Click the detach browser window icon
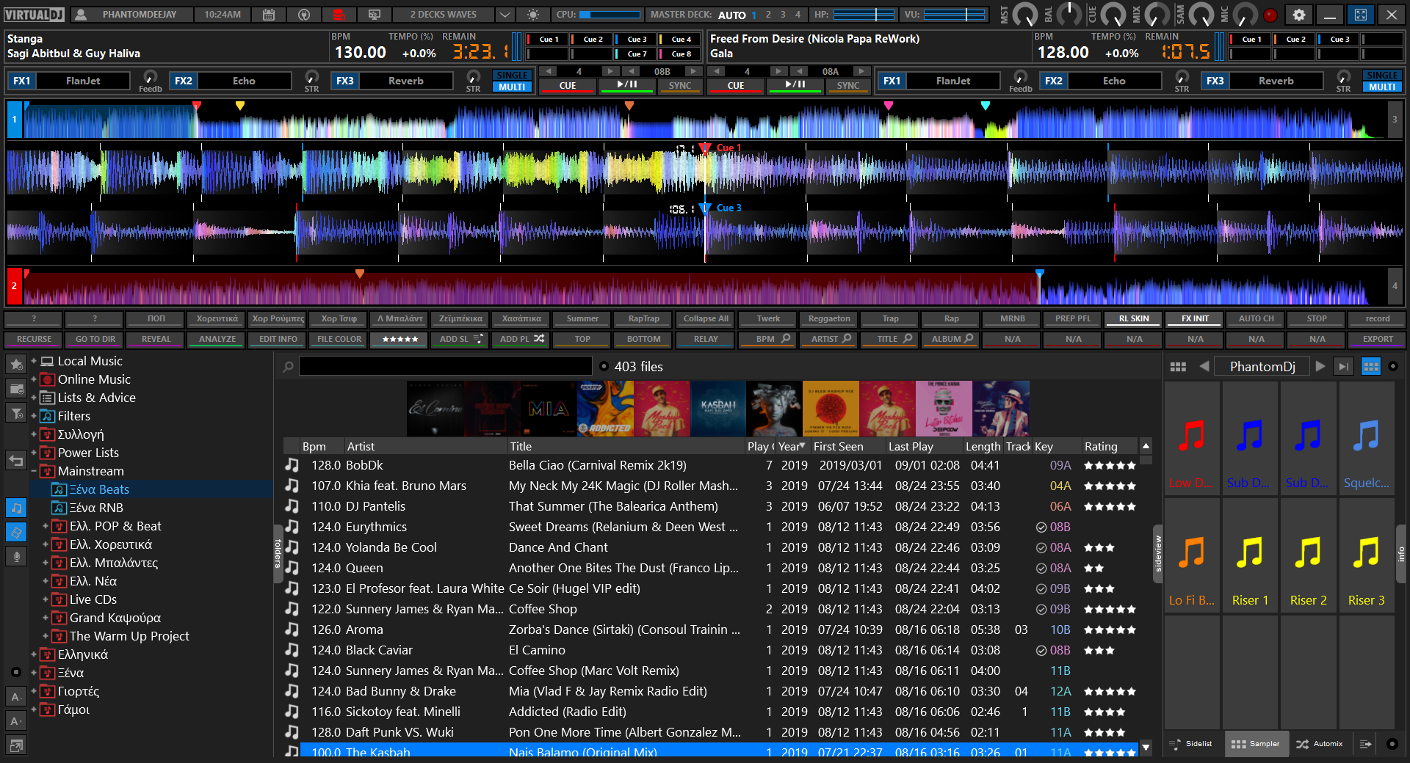The height and width of the screenshot is (763, 1410). (x=16, y=745)
